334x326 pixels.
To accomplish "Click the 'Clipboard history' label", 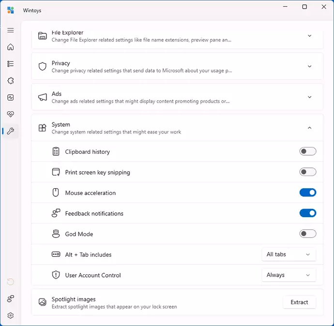I will coord(87,152).
